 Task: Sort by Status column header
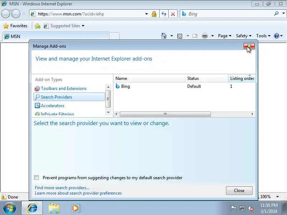click(207, 78)
